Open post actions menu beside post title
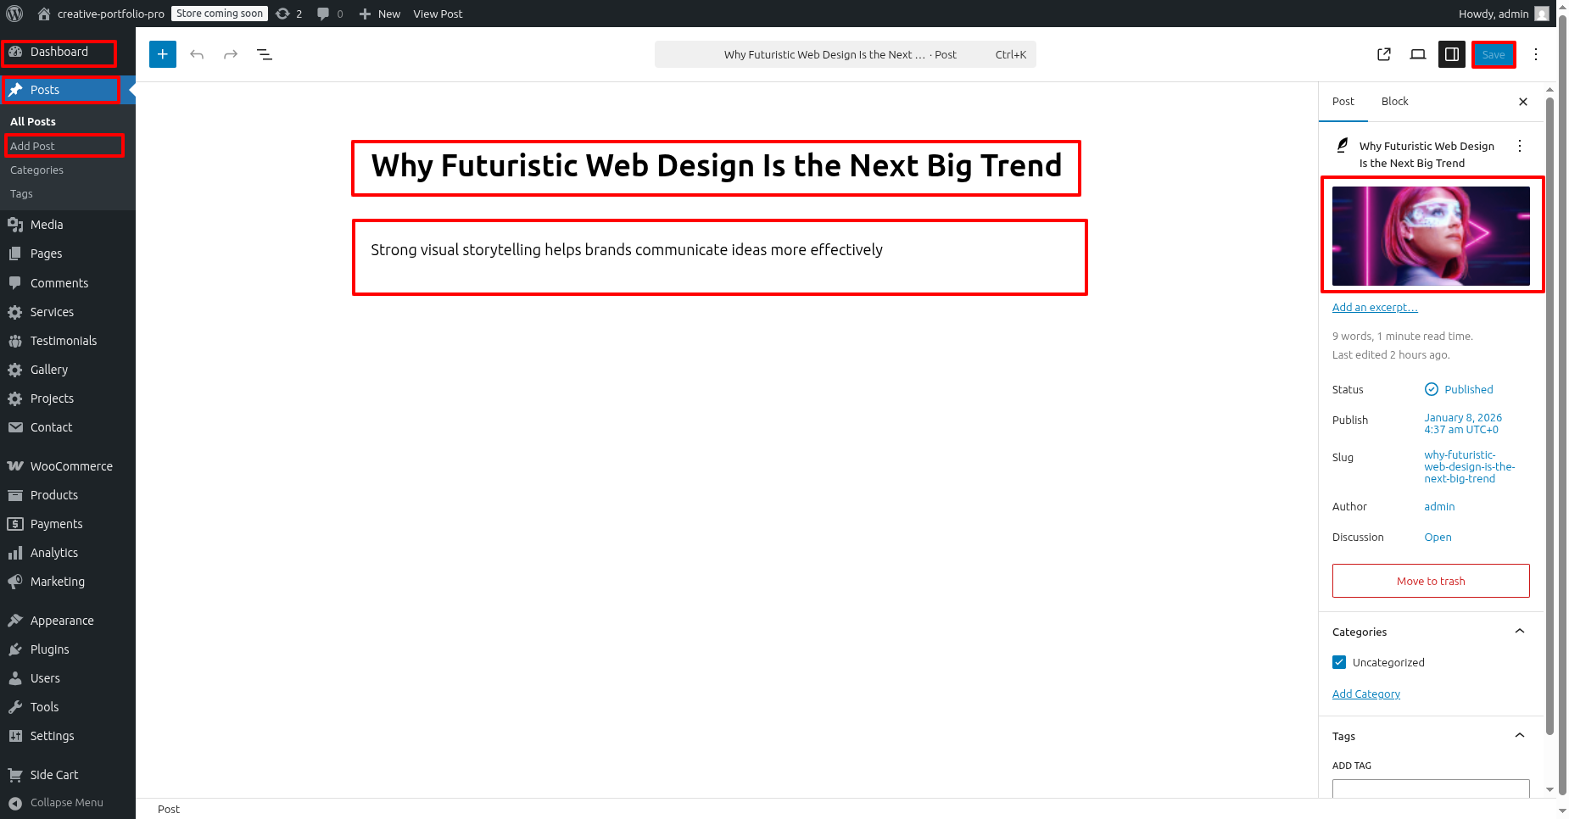This screenshot has height=819, width=1569. (1520, 146)
